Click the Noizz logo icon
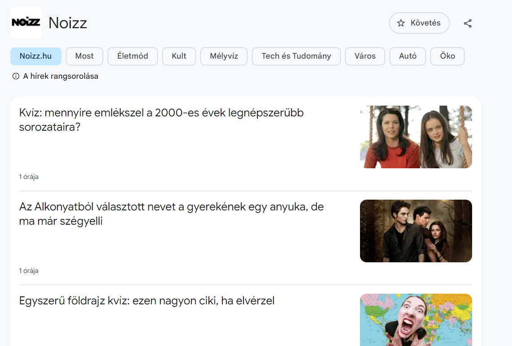512x346 pixels. pos(26,23)
